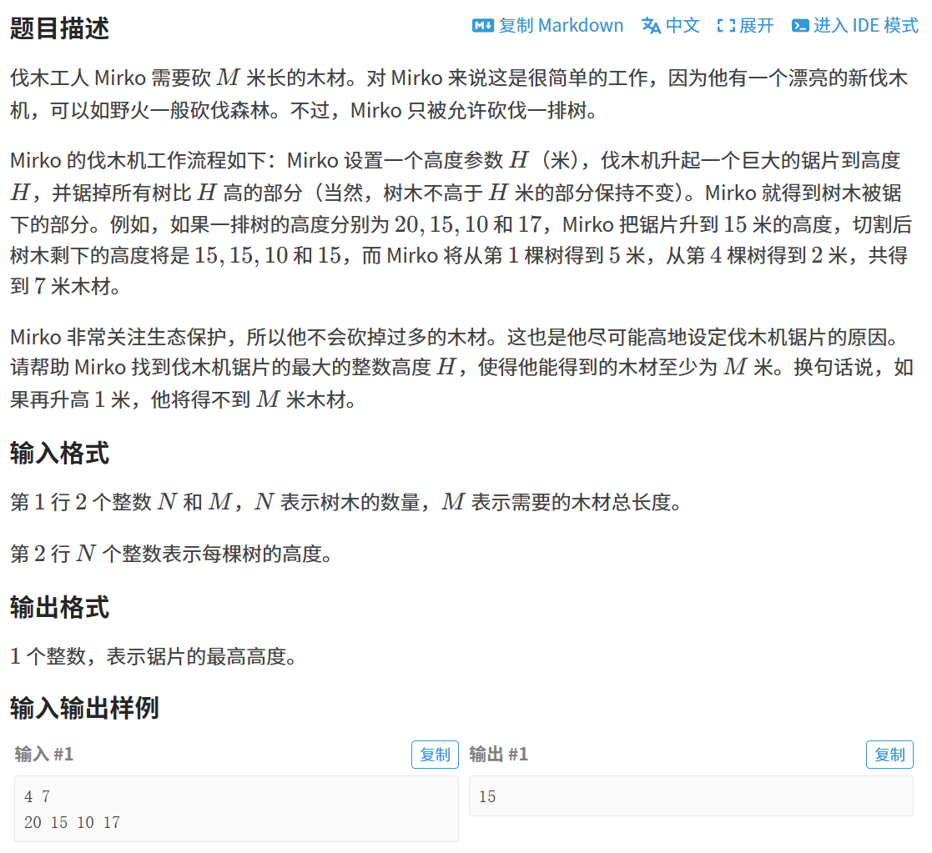This screenshot has width=932, height=853.
Task: Click the 输入格式 section heading
Action: coord(59,453)
